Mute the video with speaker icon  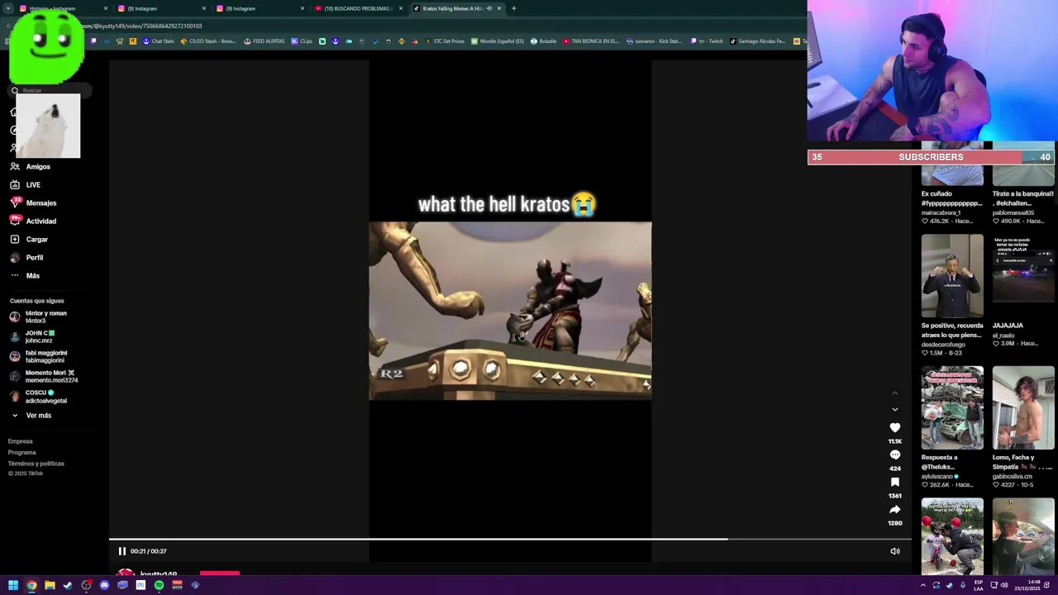click(x=894, y=551)
